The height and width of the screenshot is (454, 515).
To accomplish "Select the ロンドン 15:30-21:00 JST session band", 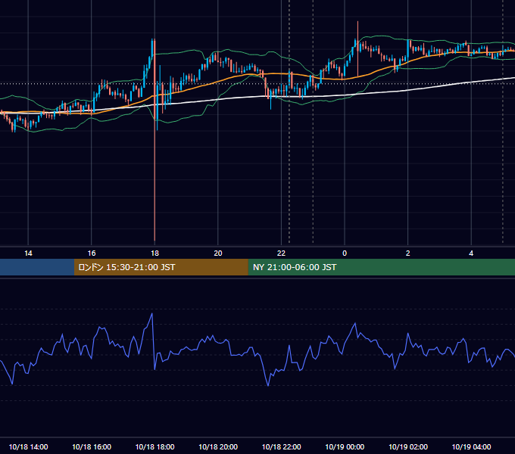I will tap(161, 267).
